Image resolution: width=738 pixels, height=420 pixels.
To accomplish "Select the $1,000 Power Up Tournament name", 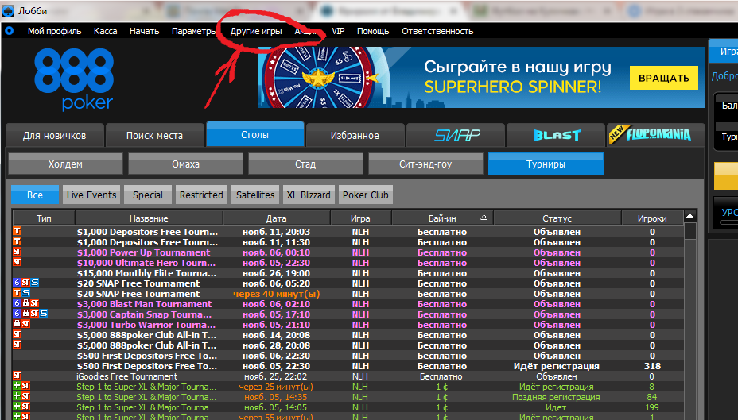I will (x=144, y=252).
